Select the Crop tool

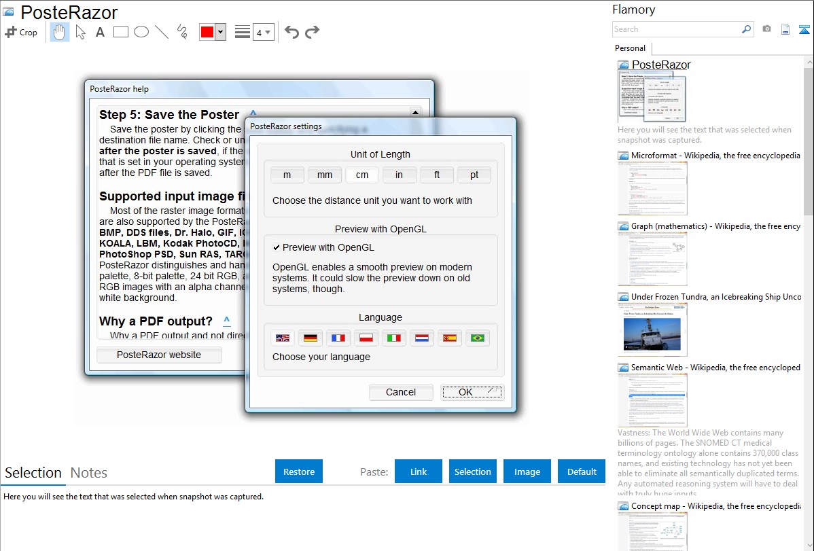pos(21,32)
